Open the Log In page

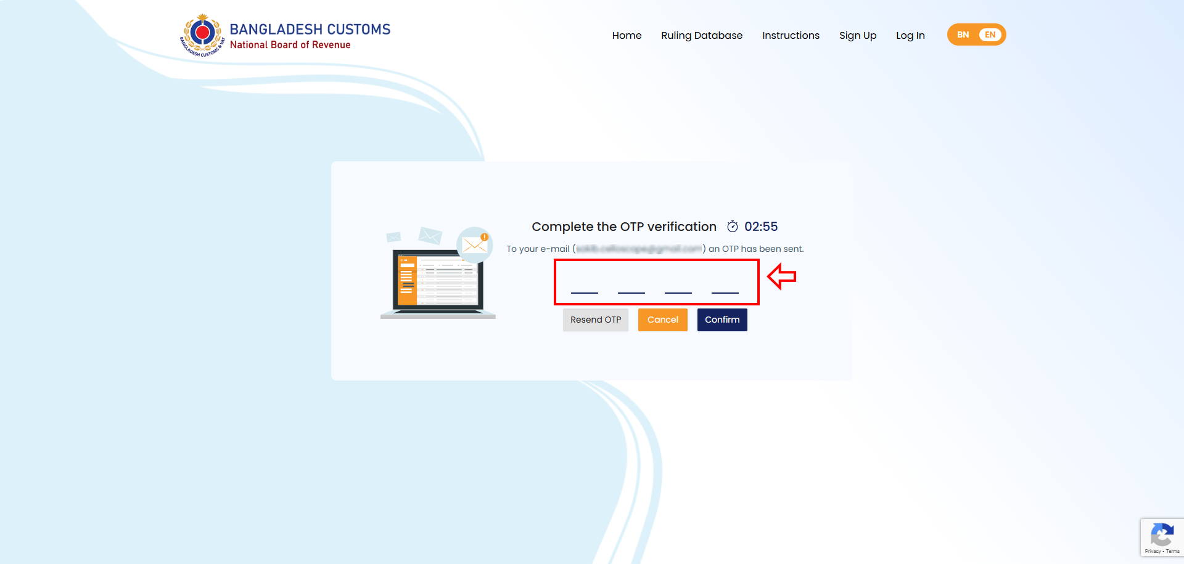910,36
